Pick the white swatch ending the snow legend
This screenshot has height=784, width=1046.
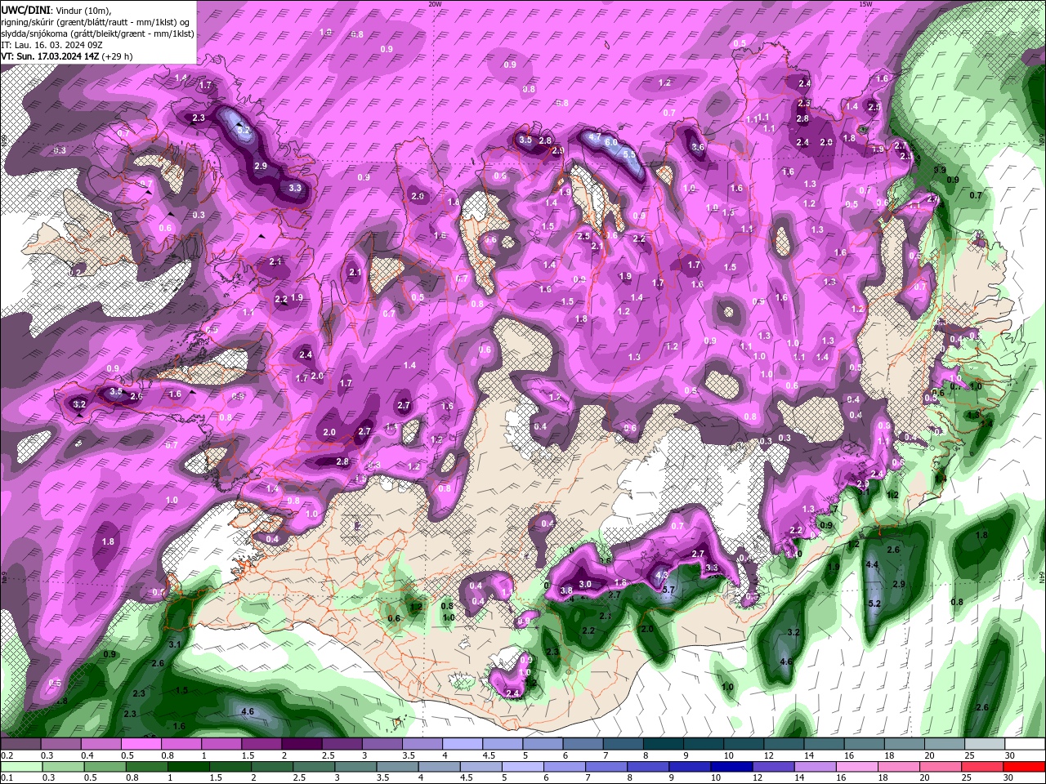(x=1025, y=744)
